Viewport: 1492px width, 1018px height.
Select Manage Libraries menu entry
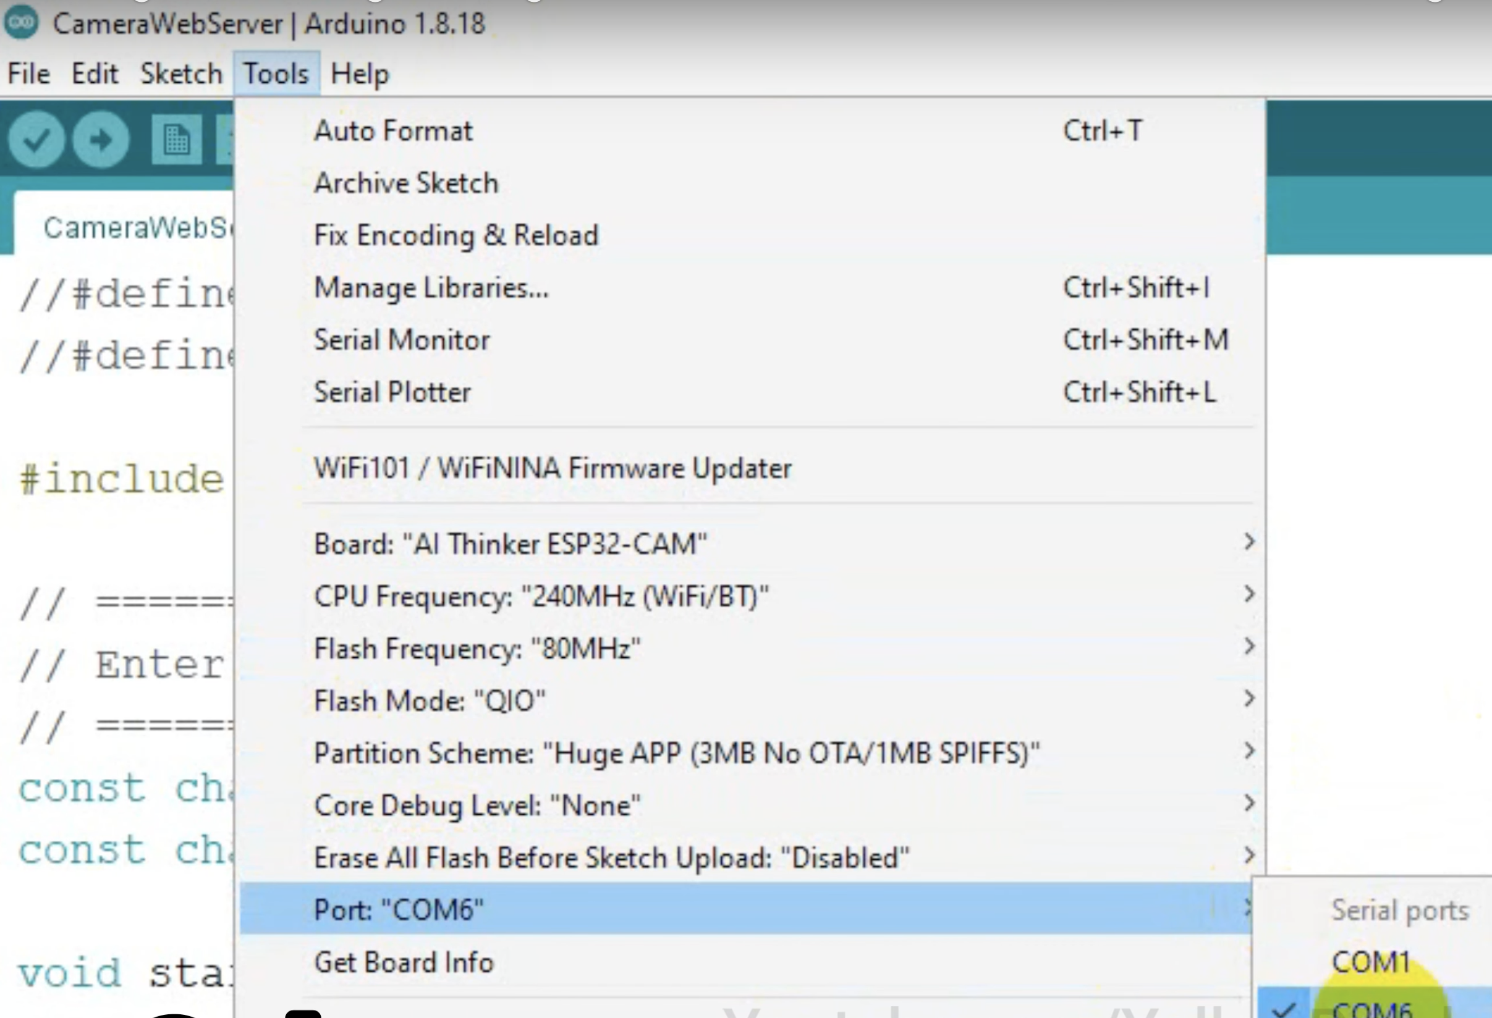coord(431,287)
